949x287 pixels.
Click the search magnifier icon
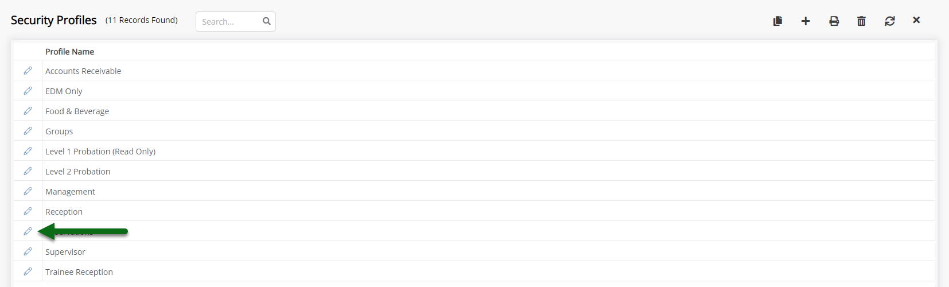[x=266, y=21]
